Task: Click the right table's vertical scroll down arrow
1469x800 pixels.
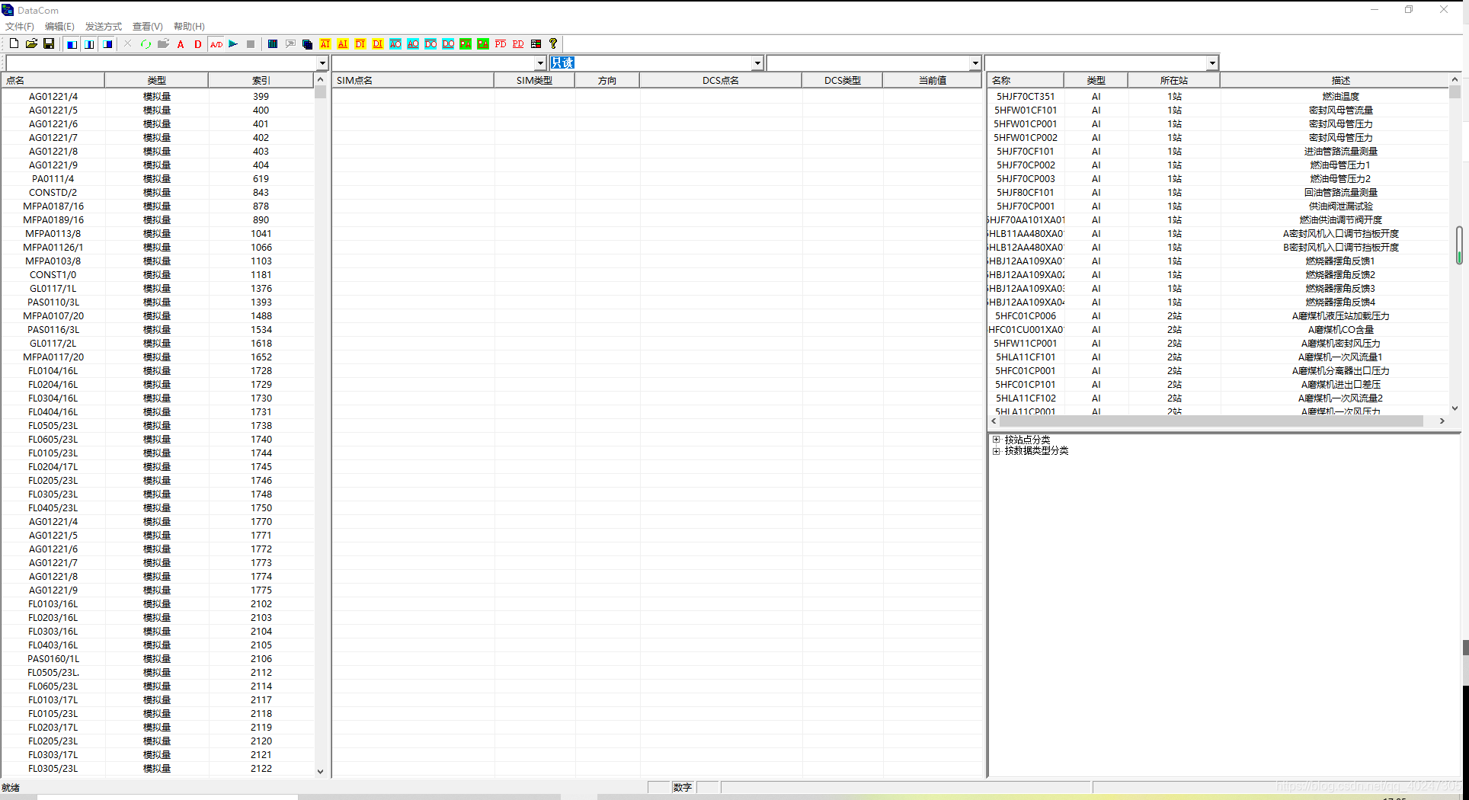Action: (1455, 408)
